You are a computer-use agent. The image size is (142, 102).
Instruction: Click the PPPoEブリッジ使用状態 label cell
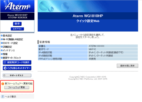point(63,59)
